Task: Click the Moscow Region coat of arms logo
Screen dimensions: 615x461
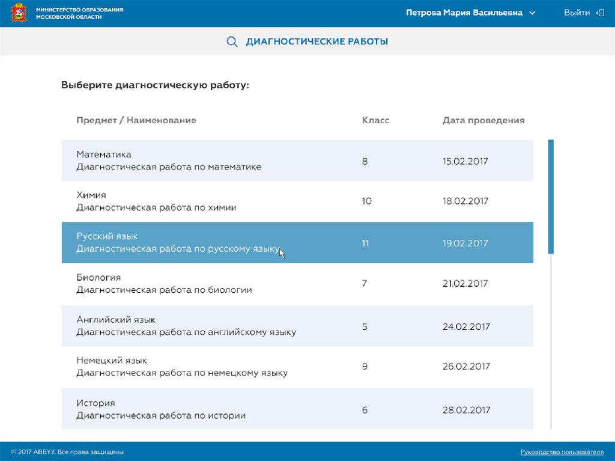Action: [19, 13]
